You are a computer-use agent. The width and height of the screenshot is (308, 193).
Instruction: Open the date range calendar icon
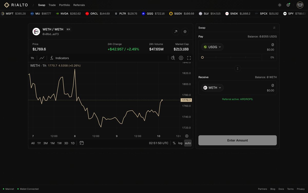[x=82, y=143]
